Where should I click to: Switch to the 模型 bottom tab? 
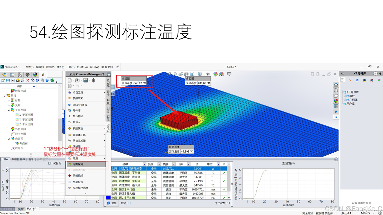20,209
